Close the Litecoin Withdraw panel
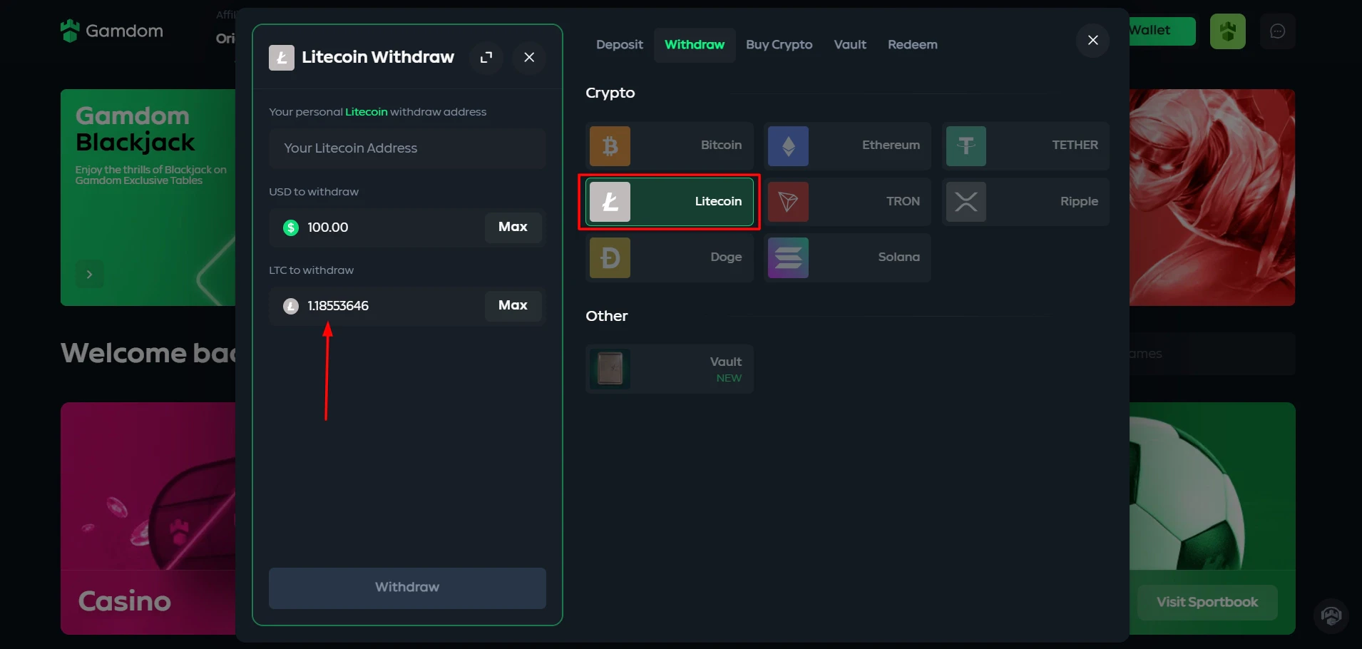The image size is (1362, 649). (x=529, y=57)
